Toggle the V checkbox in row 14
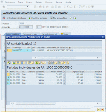Viewport: 106px width, 112px height. 64,83
